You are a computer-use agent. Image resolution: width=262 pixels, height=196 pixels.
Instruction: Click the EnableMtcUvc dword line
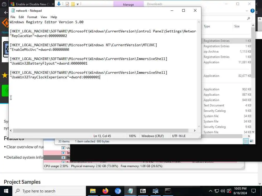(x=39, y=50)
